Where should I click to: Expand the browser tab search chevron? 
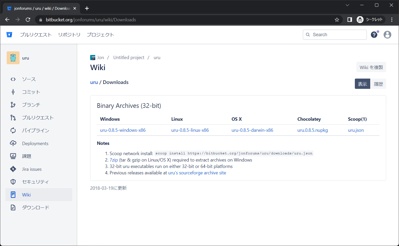coord(347,5)
